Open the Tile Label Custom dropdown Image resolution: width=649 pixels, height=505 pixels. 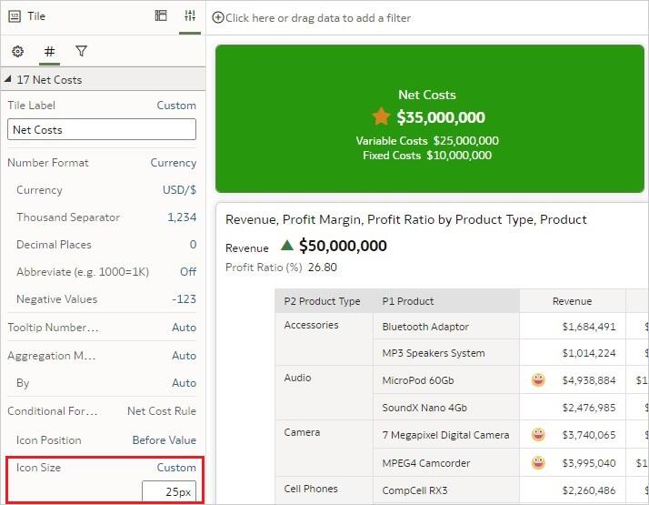[176, 106]
